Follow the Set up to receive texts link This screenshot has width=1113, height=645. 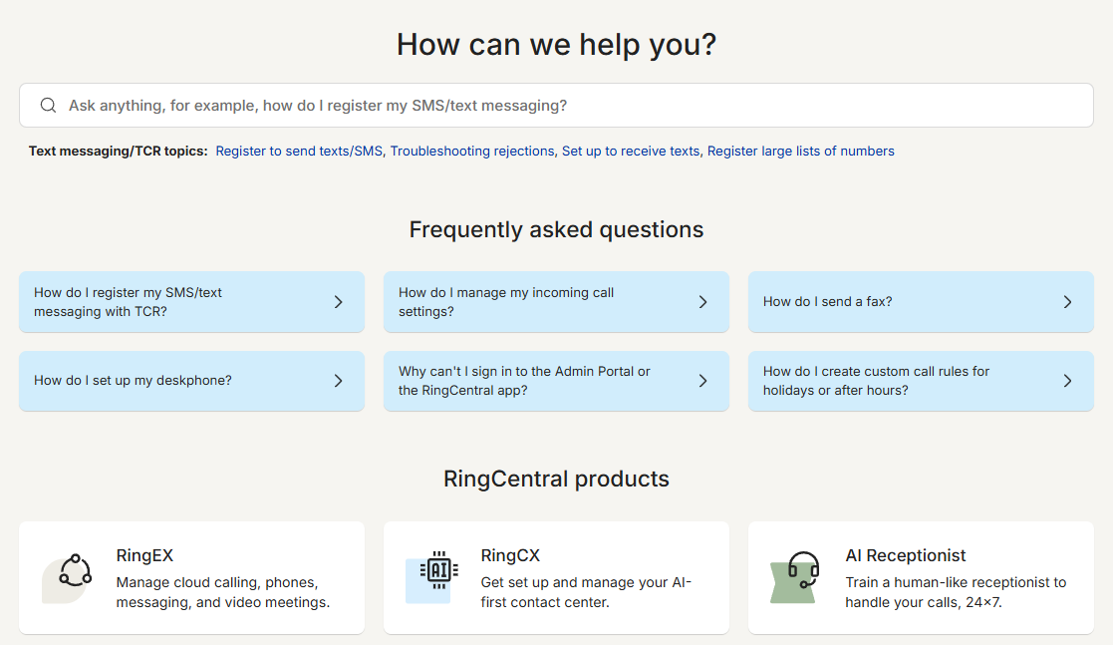click(631, 152)
